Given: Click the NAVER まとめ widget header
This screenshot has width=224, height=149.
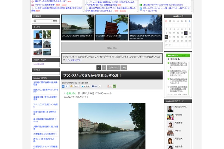Looking at the screenshot, I should pyautogui.click(x=178, y=56).
